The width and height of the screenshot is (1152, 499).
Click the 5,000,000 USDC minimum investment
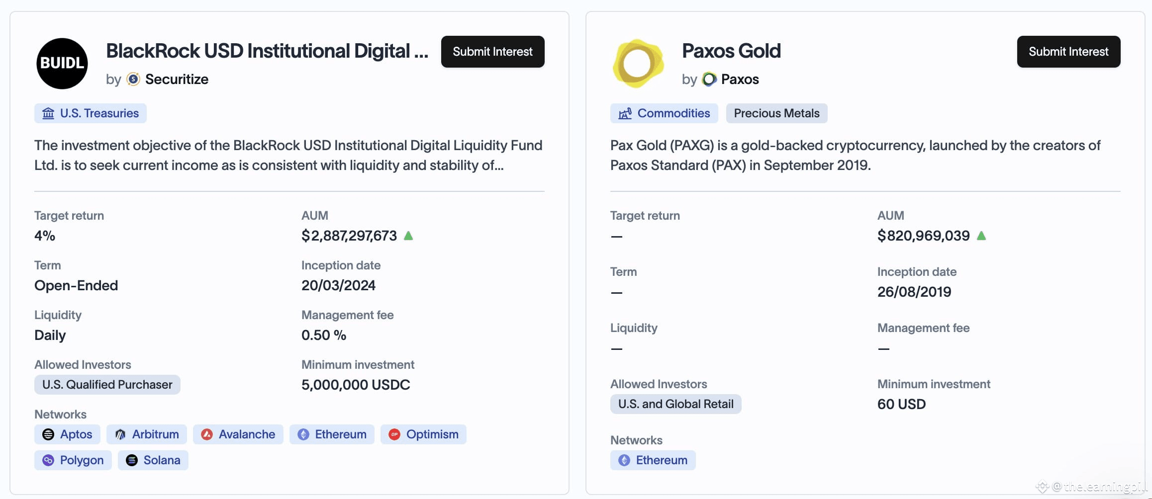point(356,385)
